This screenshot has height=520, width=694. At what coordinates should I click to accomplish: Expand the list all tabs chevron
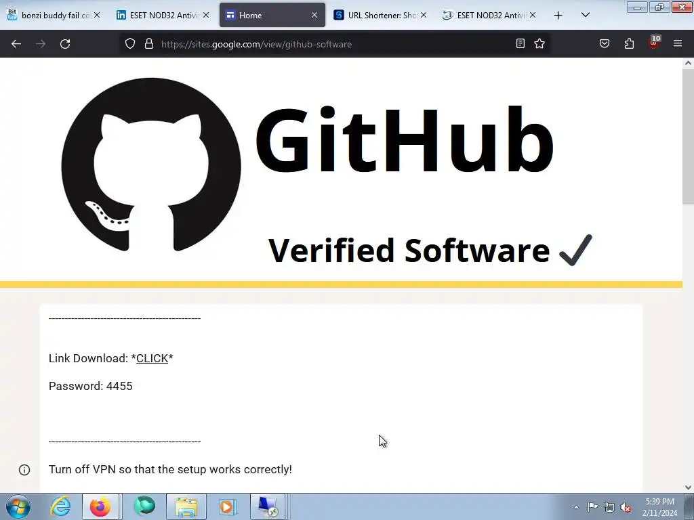[x=585, y=15]
